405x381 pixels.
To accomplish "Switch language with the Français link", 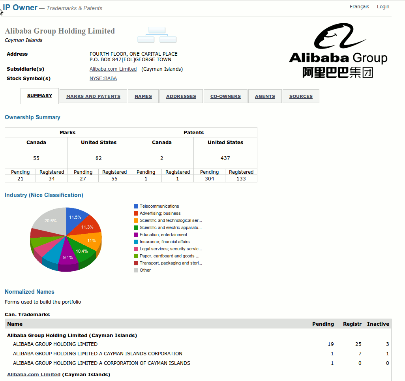I will (x=359, y=7).
